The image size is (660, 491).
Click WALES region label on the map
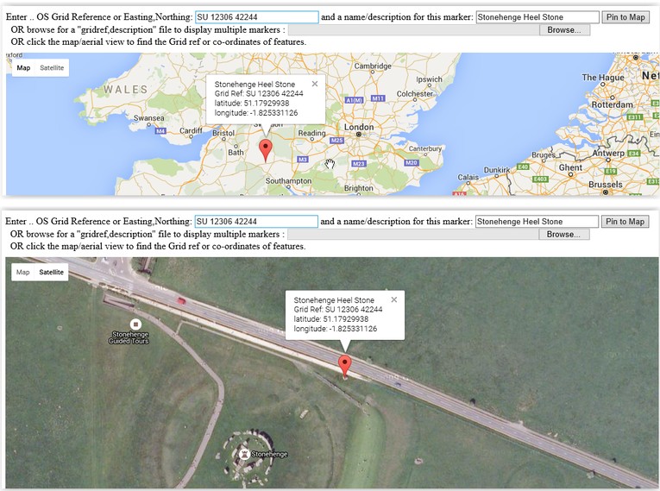125,89
